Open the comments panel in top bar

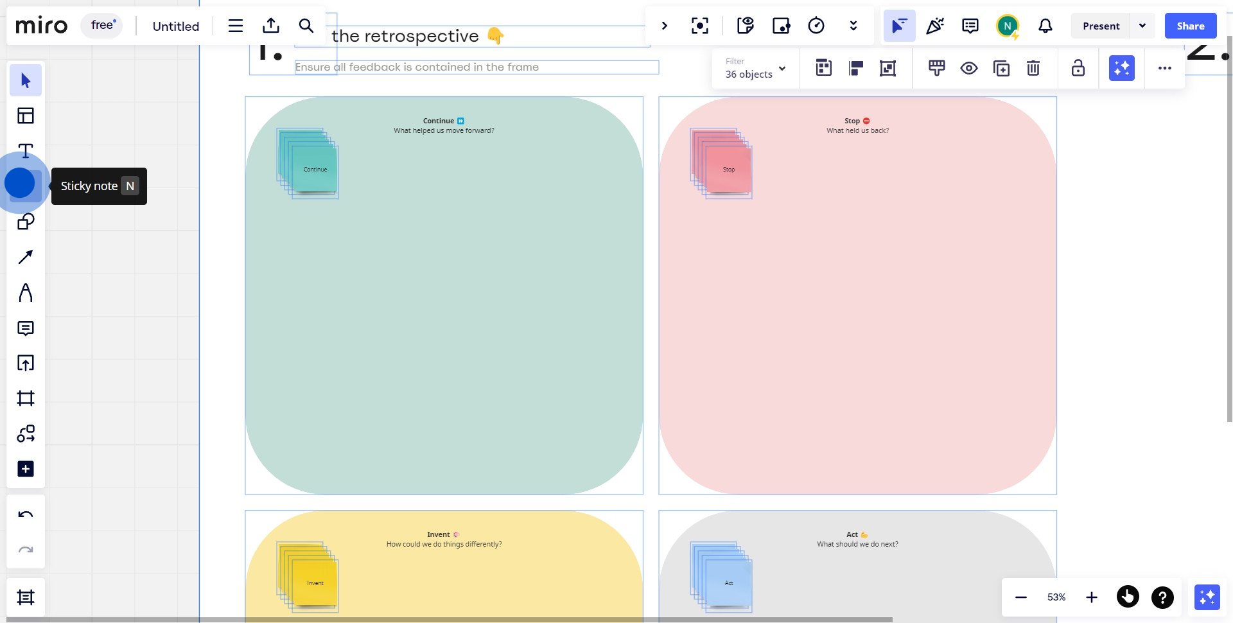click(970, 26)
